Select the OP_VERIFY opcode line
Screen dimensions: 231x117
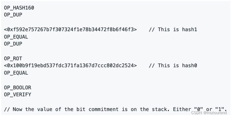pos(18,95)
